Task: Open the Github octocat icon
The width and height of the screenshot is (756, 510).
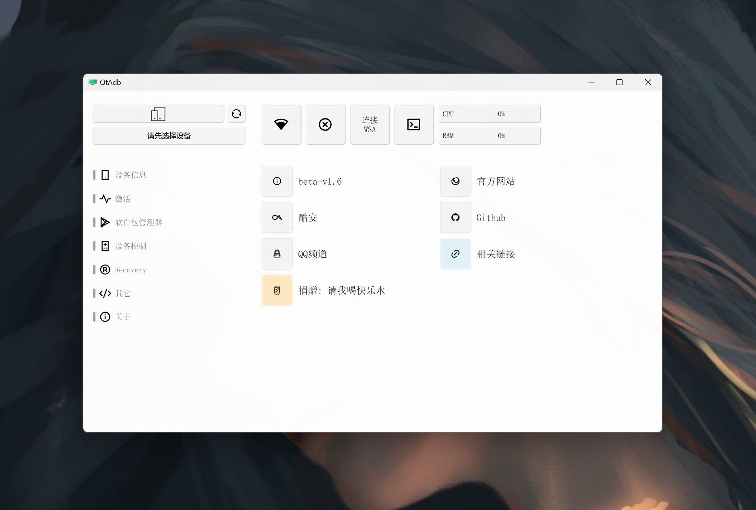Action: 455,217
